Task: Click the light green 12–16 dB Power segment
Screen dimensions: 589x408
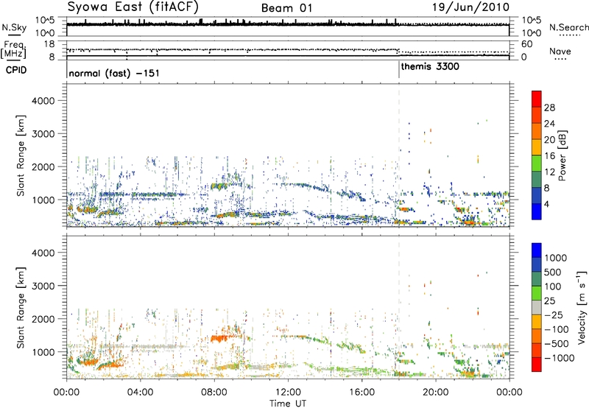Action: pyautogui.click(x=537, y=163)
